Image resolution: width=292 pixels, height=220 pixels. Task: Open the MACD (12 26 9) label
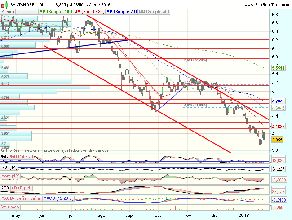point(58,198)
